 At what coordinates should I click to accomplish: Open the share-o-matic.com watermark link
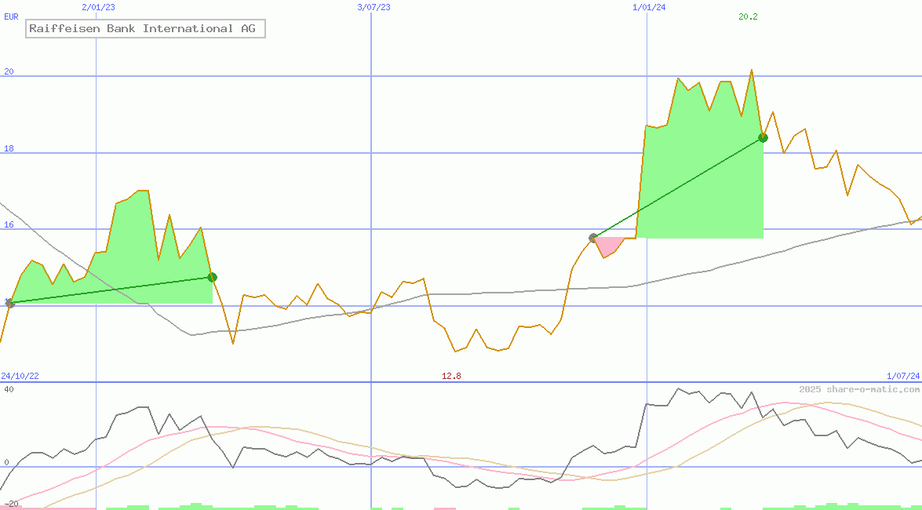[x=859, y=389]
